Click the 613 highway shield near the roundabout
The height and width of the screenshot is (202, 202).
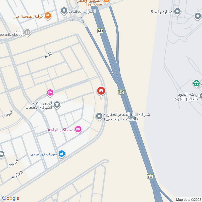point(100,31)
